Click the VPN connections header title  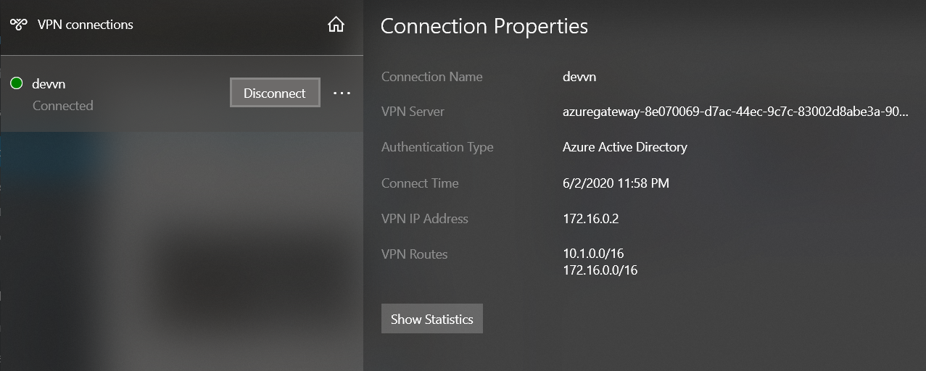point(86,25)
